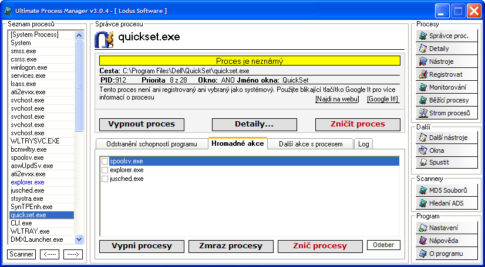The image size is (485, 267).
Task: Select lsass.exe in process list
Action: pyautogui.click(x=42, y=84)
